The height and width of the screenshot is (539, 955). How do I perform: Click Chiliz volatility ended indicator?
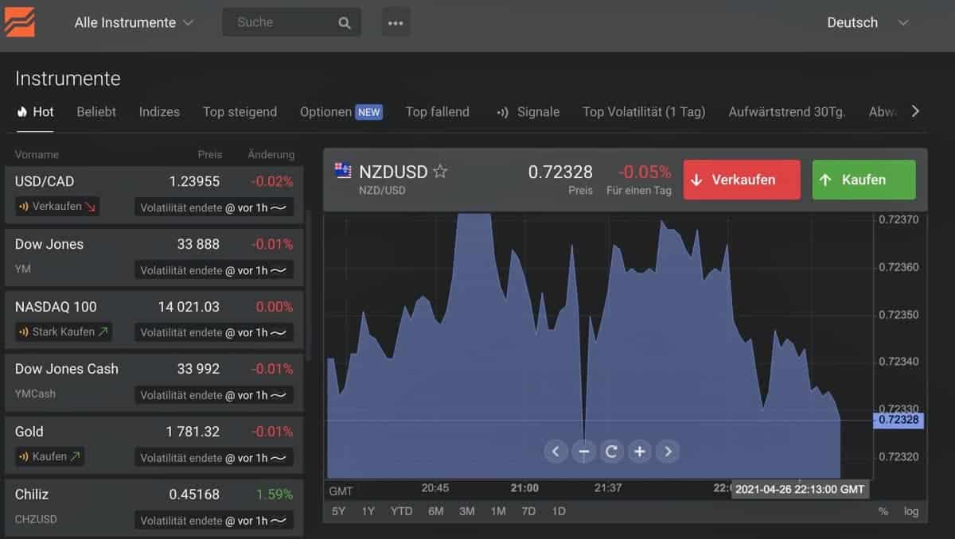click(214, 521)
